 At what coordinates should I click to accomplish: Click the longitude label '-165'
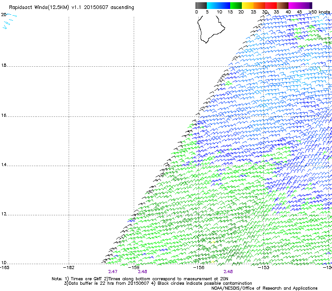coord(4,268)
